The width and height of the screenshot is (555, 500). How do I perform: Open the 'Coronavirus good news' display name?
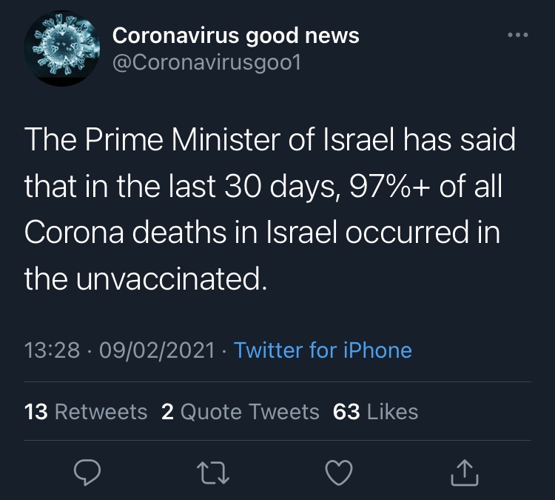(236, 36)
